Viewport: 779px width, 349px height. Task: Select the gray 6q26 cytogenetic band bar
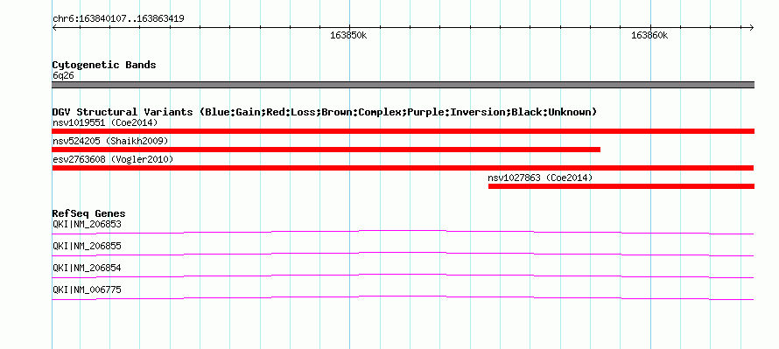pyautogui.click(x=404, y=85)
